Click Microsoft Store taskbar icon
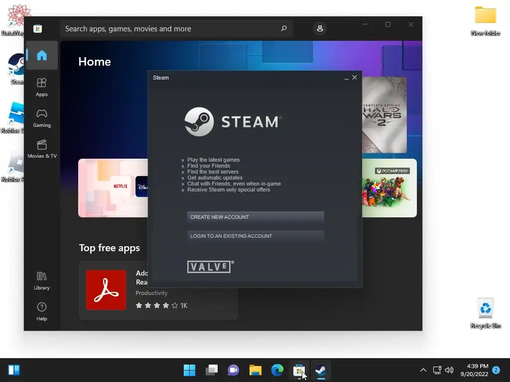 tap(299, 370)
